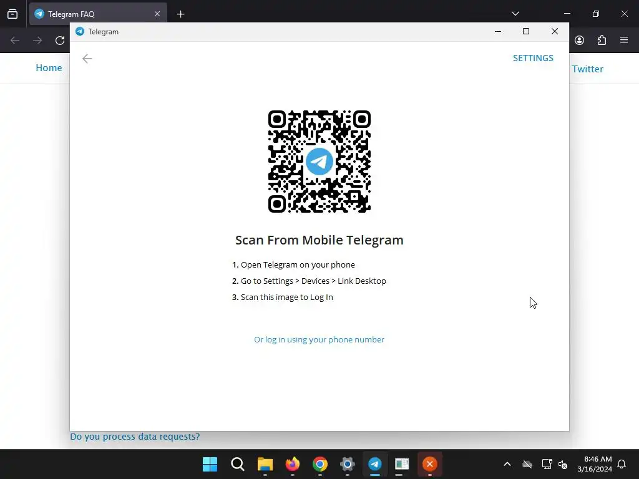Open the browser hamburger menu
This screenshot has height=479, width=639.
coord(624,40)
